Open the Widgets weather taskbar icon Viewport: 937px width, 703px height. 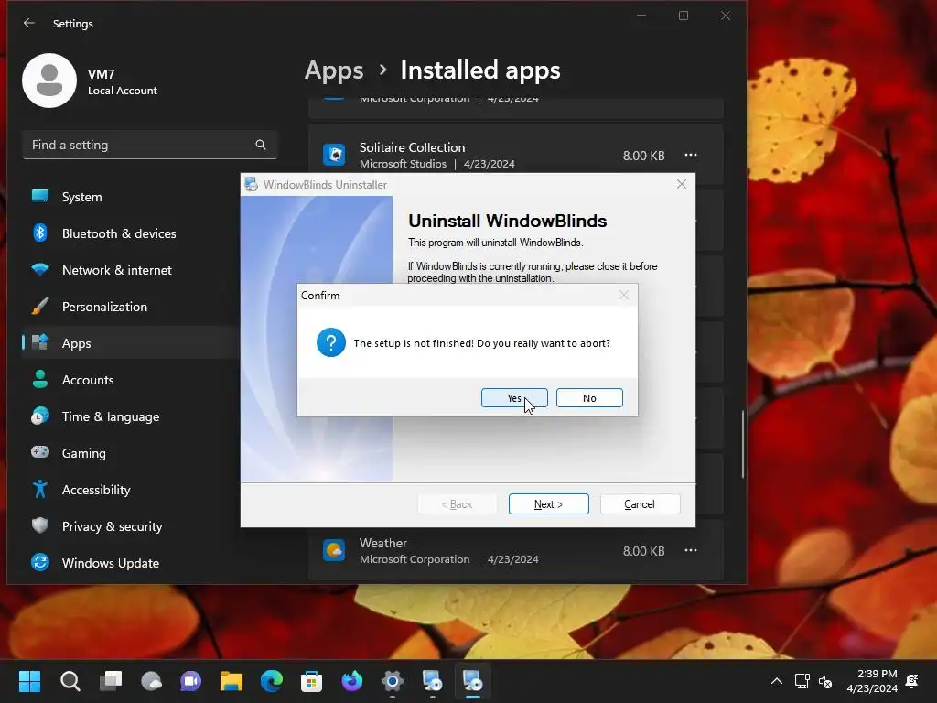[x=151, y=681]
